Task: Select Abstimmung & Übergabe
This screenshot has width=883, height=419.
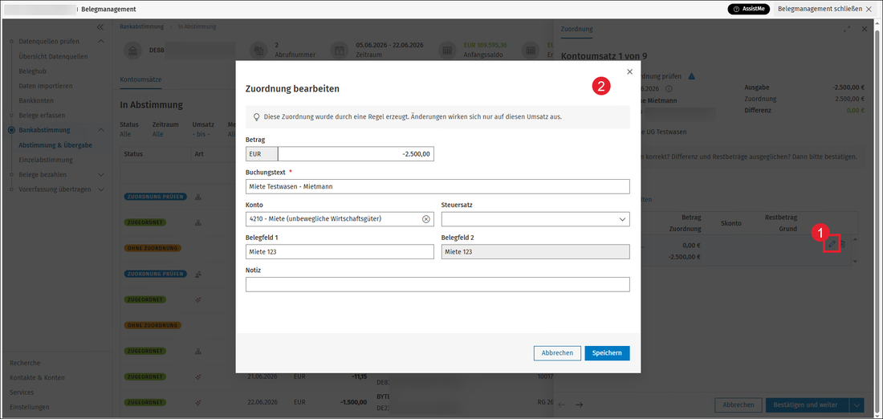Action: 55,144
